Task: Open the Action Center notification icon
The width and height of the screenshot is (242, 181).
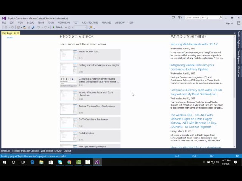Action: 236,162
